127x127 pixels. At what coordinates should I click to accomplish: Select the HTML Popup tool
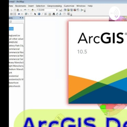pyautogui.click(x=46, y=14)
